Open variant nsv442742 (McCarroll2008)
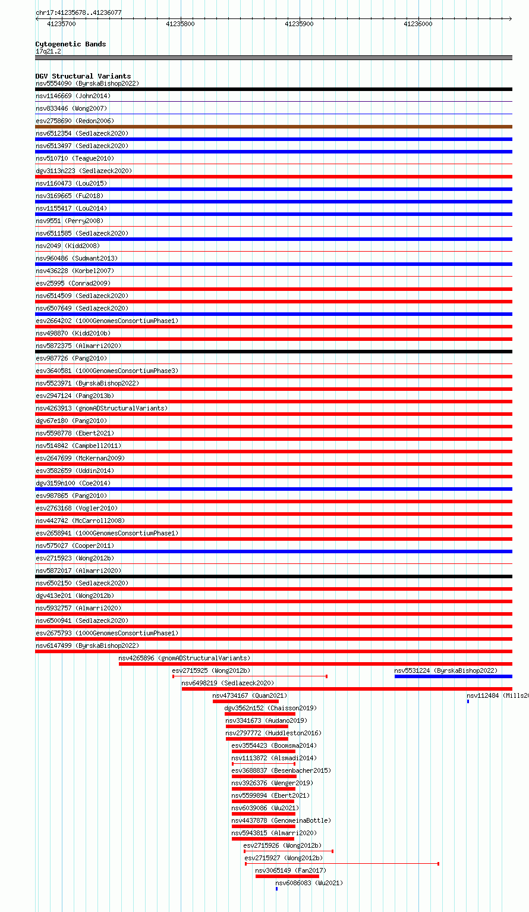 (x=80, y=521)
